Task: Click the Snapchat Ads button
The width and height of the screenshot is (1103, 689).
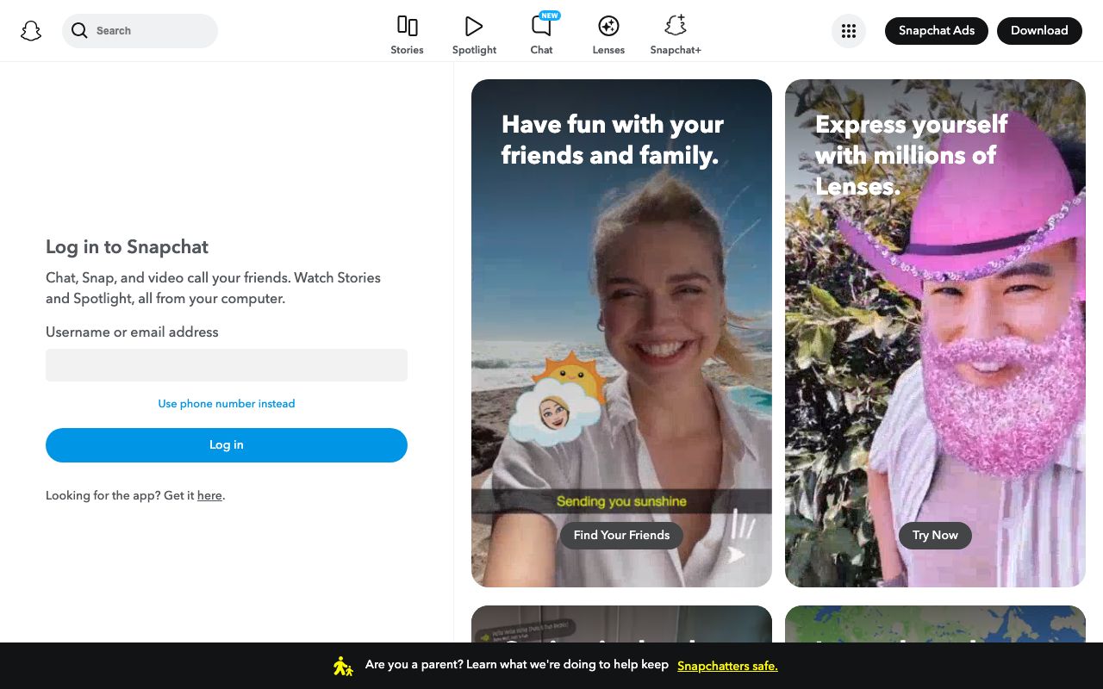Action: (937, 31)
